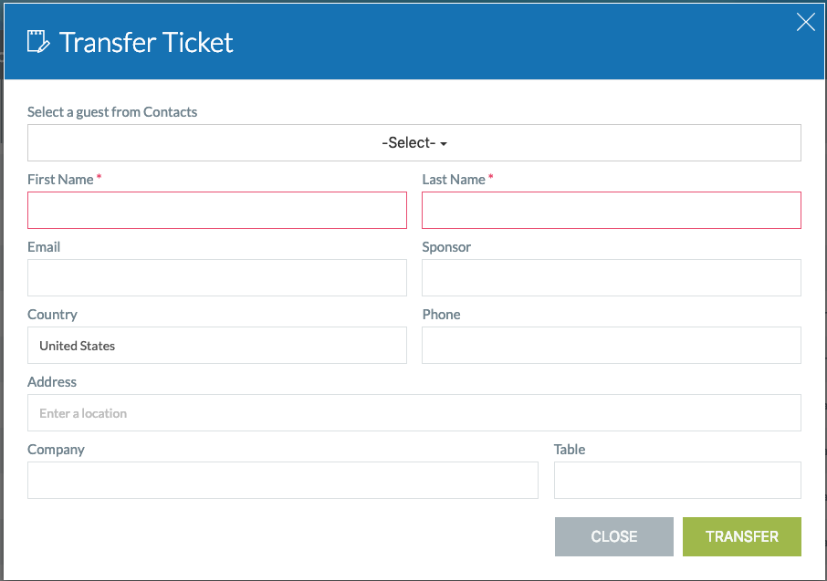Viewport: 827px width, 581px height.
Task: Click the "Select a guest from Contacts" label
Action: [x=112, y=112]
